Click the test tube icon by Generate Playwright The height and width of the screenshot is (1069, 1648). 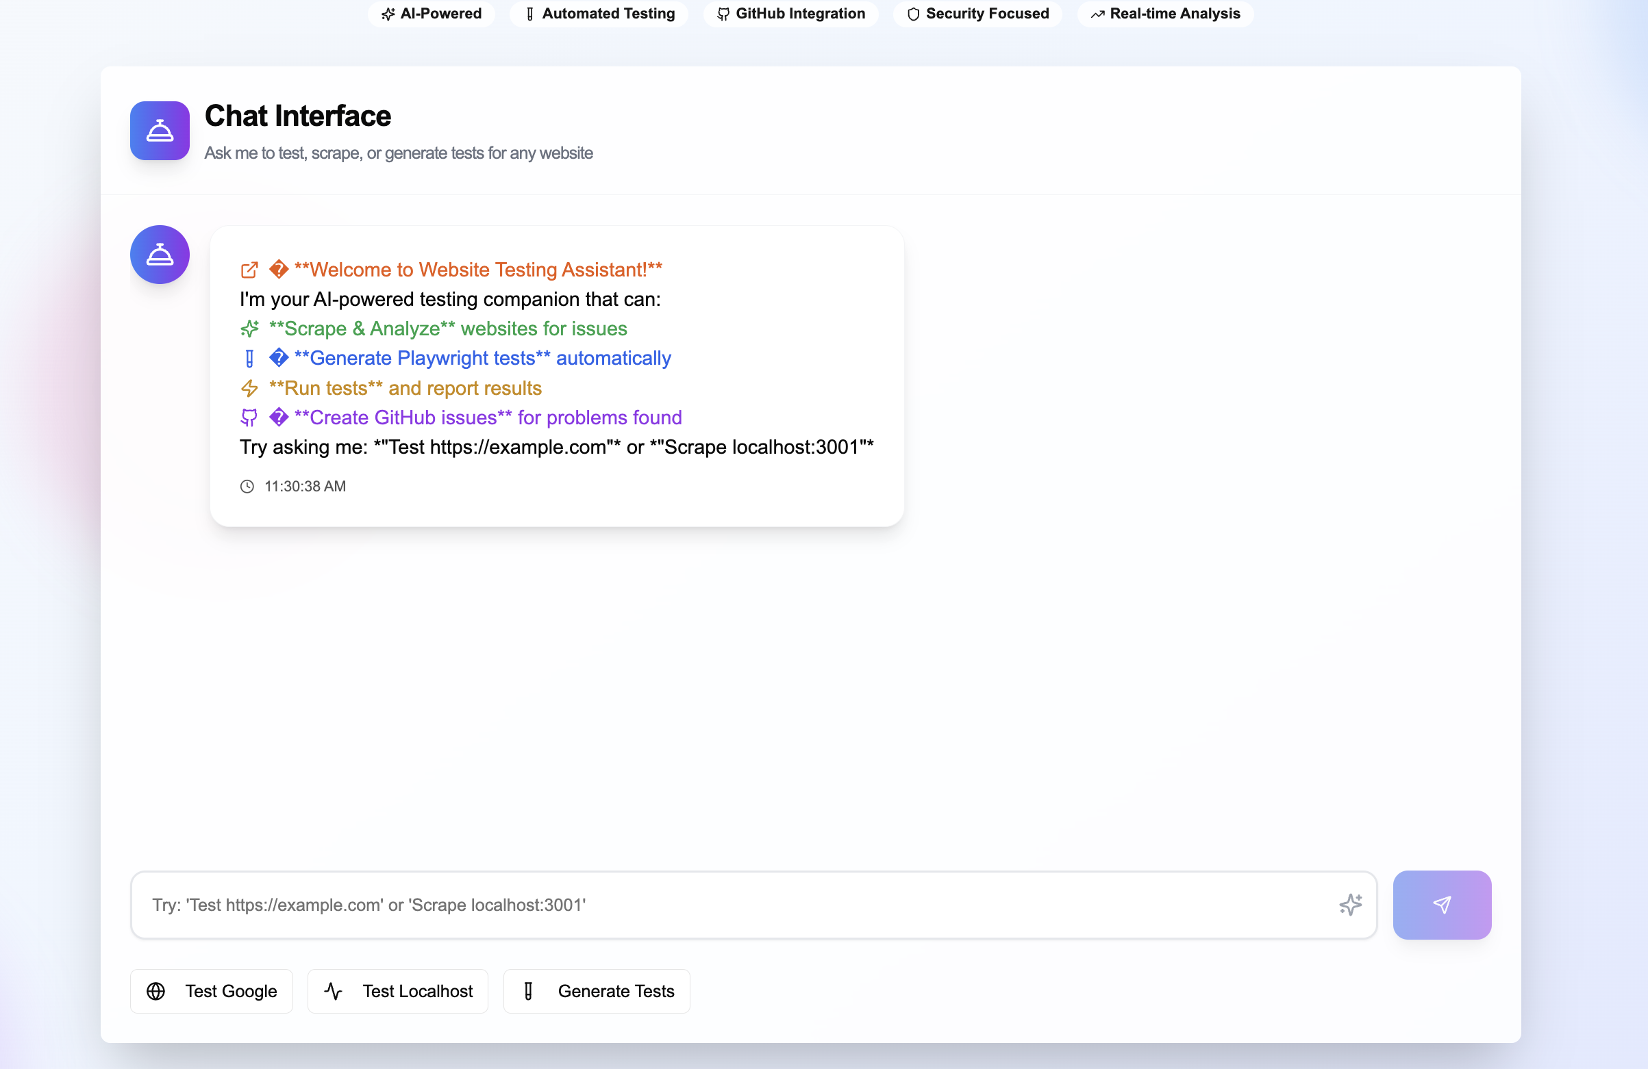pyautogui.click(x=249, y=359)
